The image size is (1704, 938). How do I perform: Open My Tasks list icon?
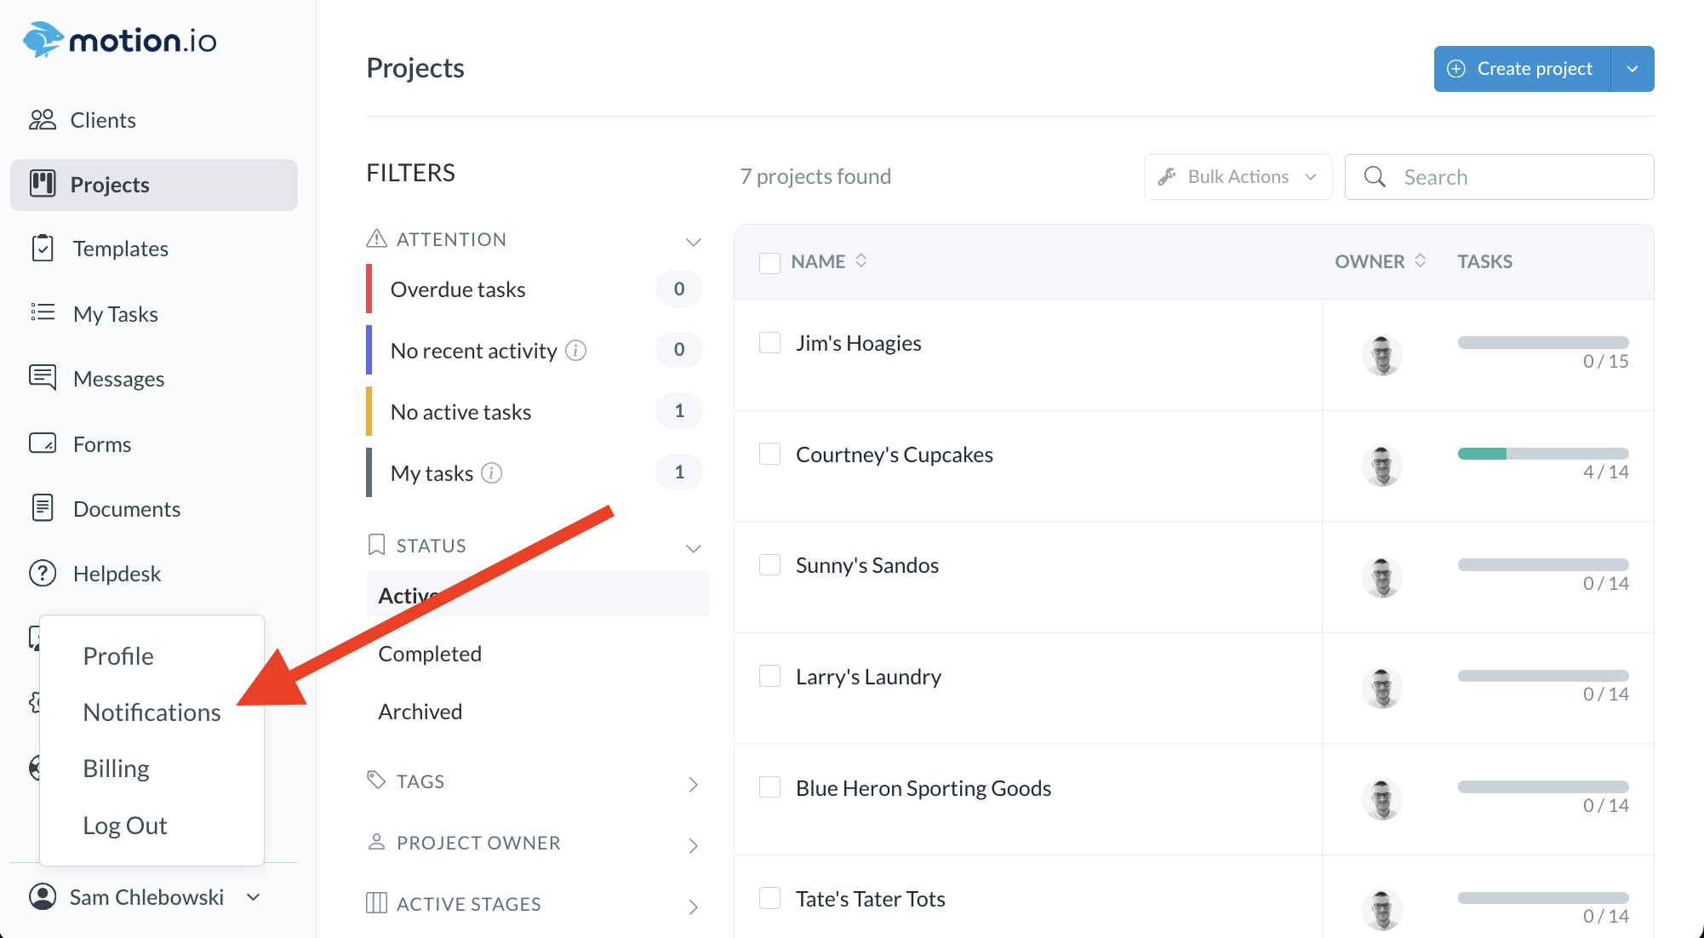(42, 313)
